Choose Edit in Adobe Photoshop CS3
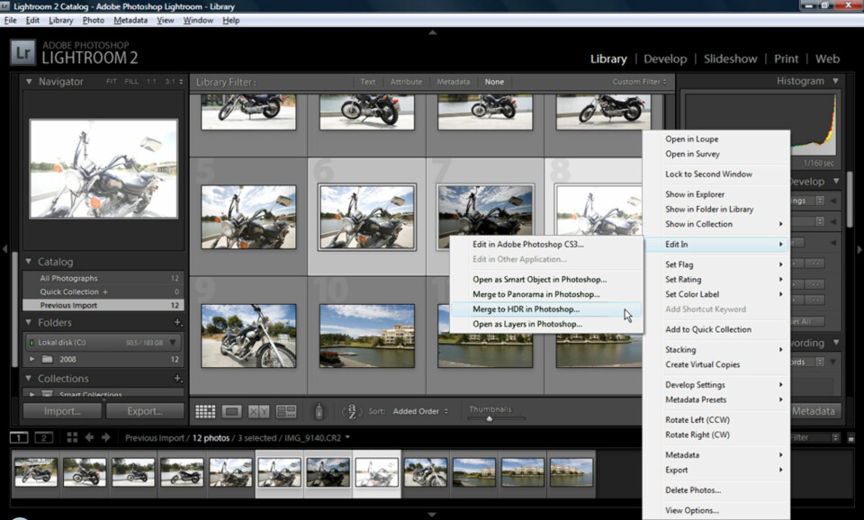Screen dimensions: 864x520 pos(546,245)
